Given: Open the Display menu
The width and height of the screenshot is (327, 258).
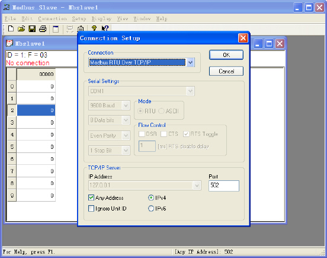Looking at the screenshot, I should point(101,18).
